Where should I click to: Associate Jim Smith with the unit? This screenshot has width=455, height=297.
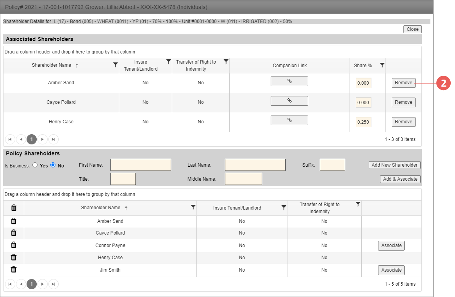(x=391, y=270)
